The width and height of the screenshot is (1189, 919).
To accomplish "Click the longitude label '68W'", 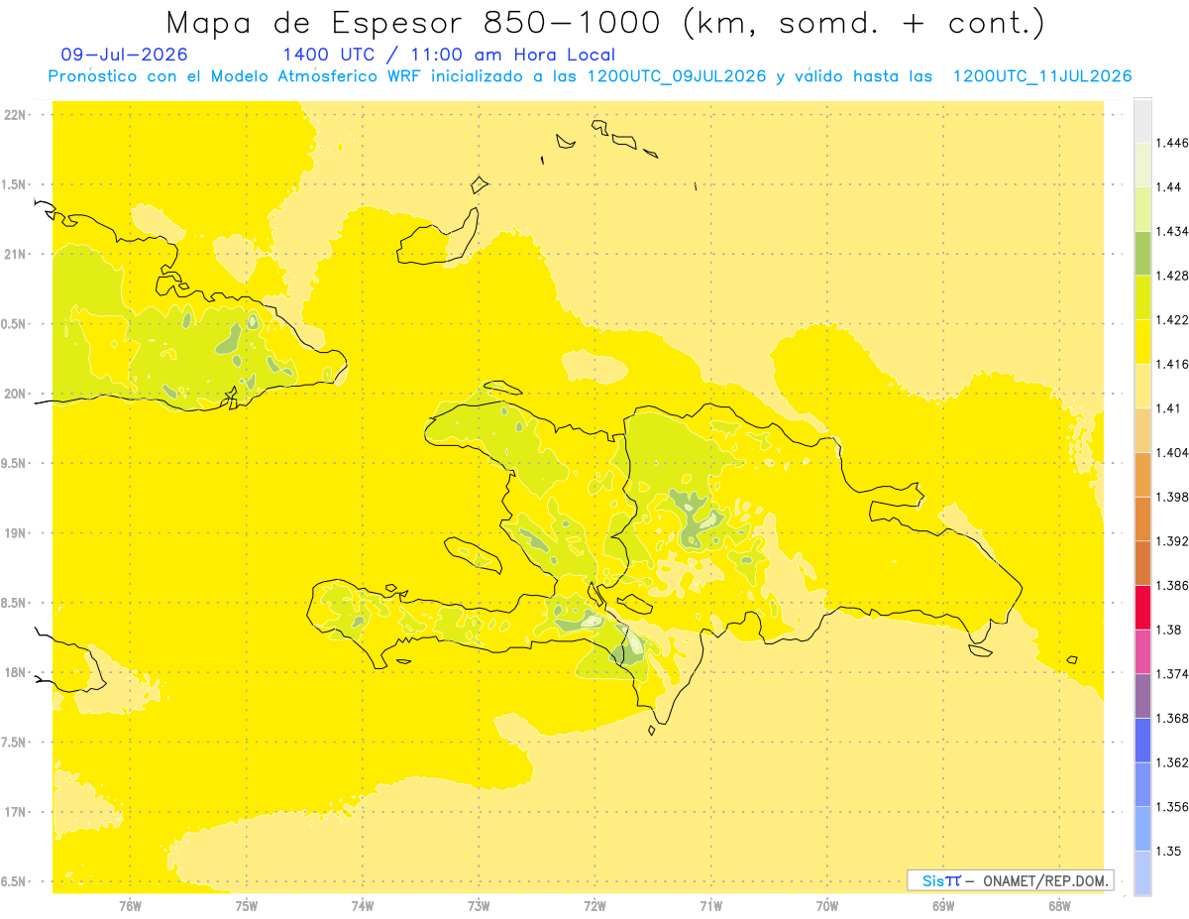I will tap(1059, 906).
